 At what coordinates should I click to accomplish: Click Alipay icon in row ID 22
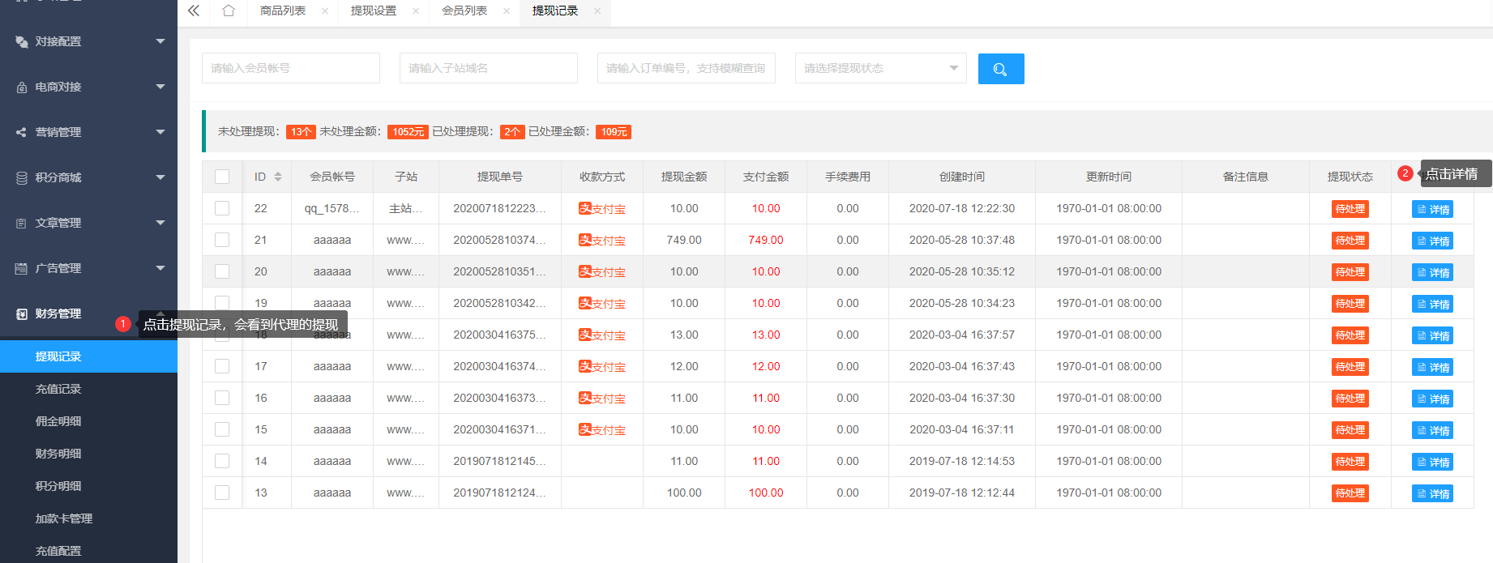(x=584, y=208)
